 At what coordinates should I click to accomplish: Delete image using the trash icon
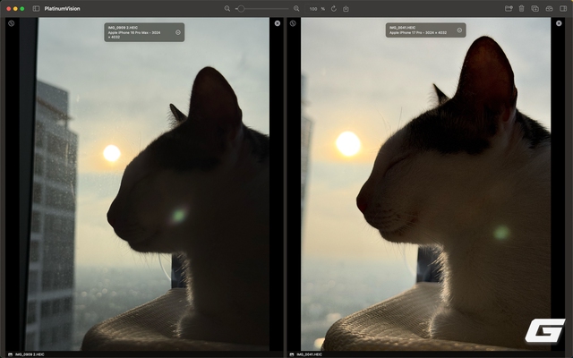tap(521, 8)
